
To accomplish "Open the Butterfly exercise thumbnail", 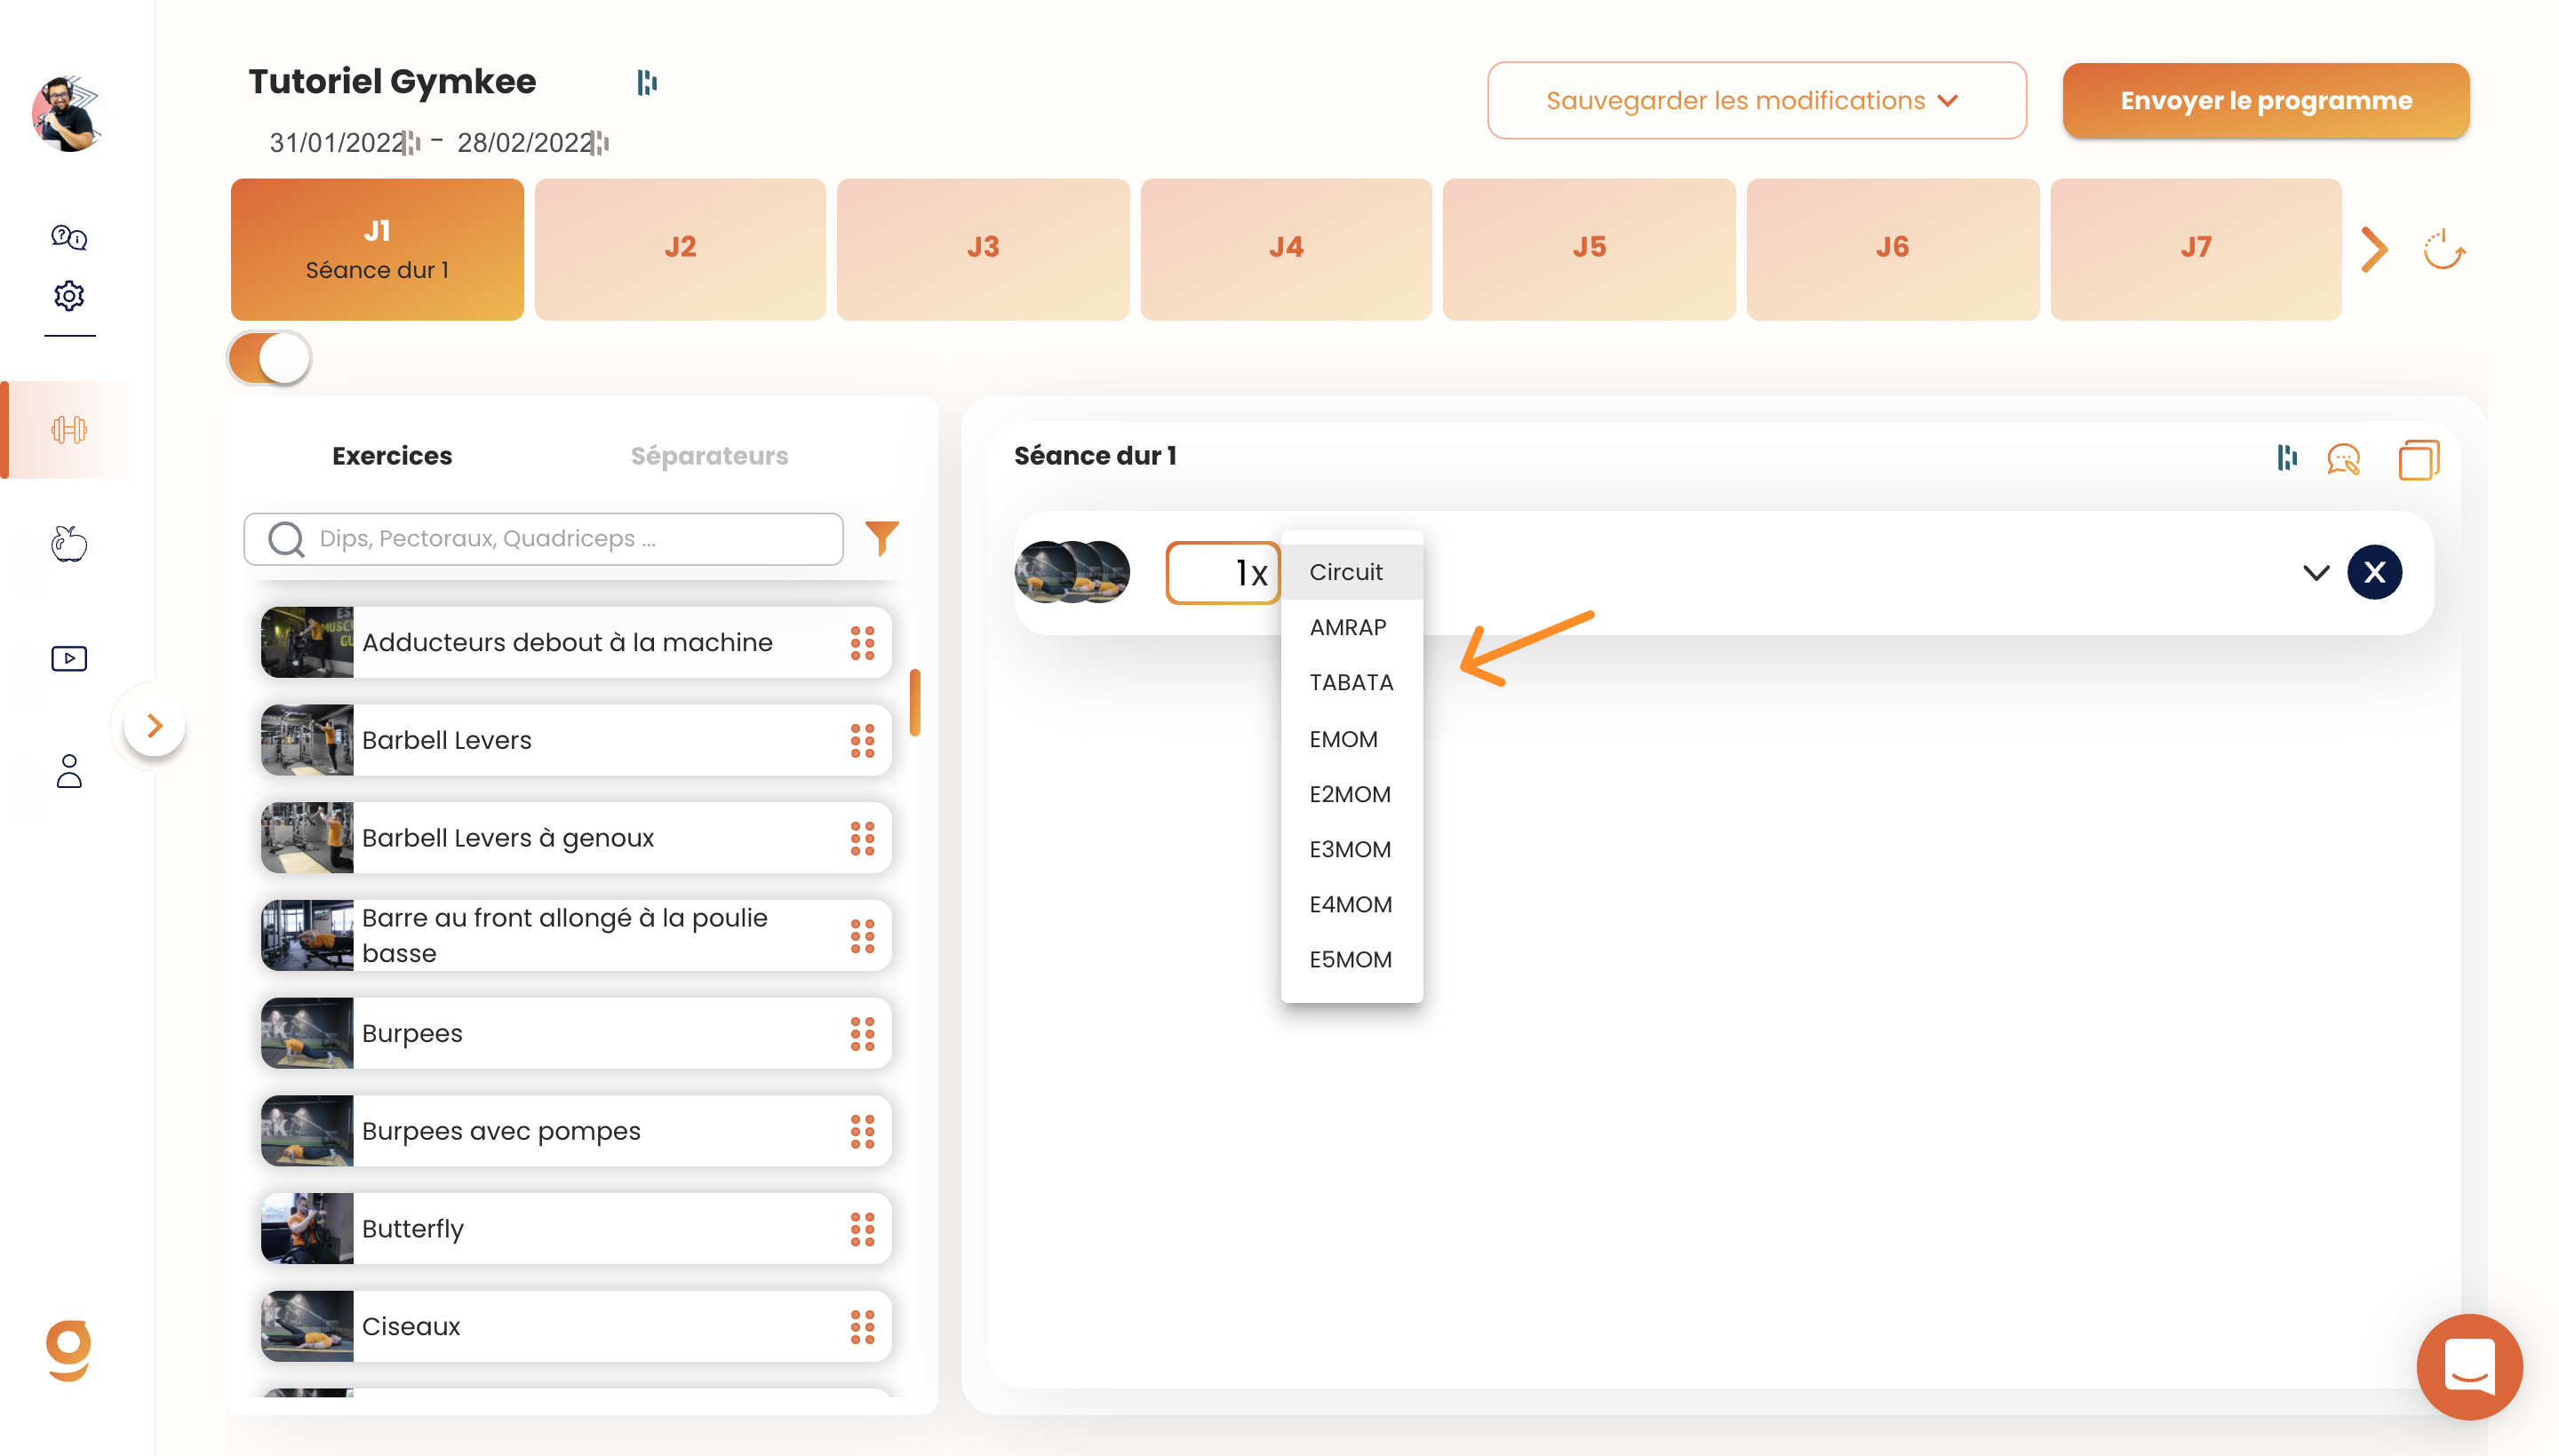I will point(307,1229).
